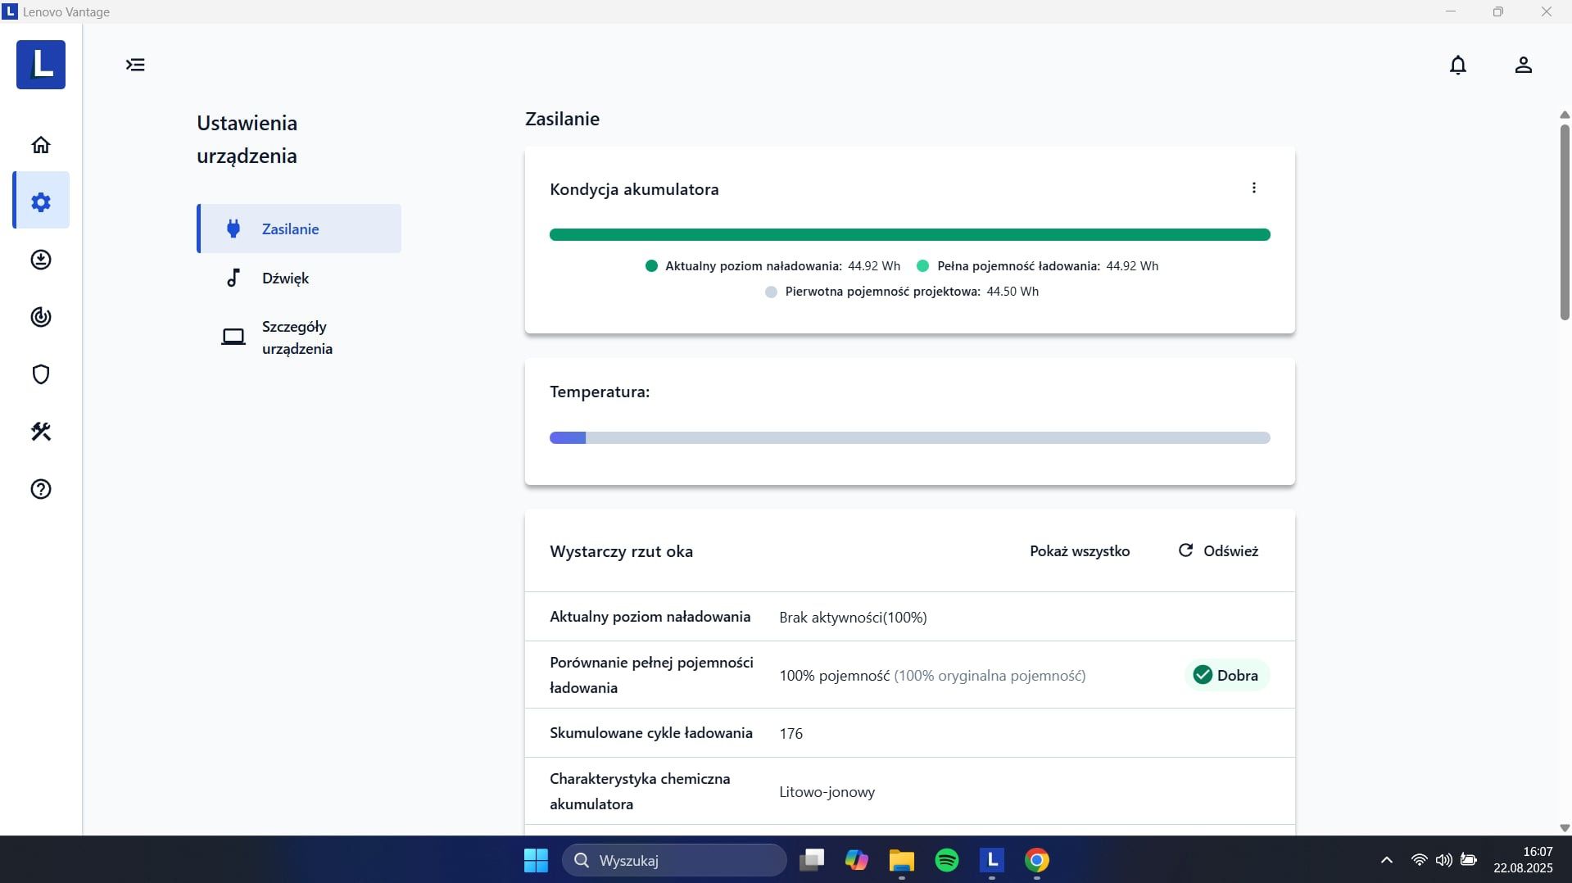This screenshot has width=1572, height=883.
Task: Click the scrollbar up arrow
Action: point(1565,115)
